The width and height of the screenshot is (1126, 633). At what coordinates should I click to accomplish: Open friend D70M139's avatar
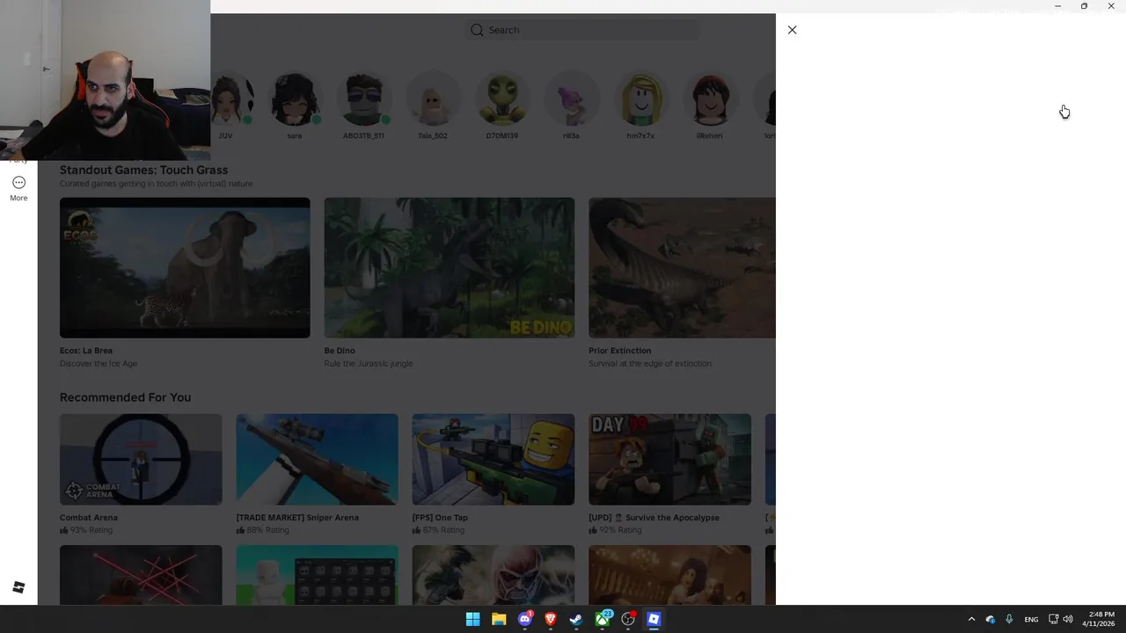(x=502, y=98)
